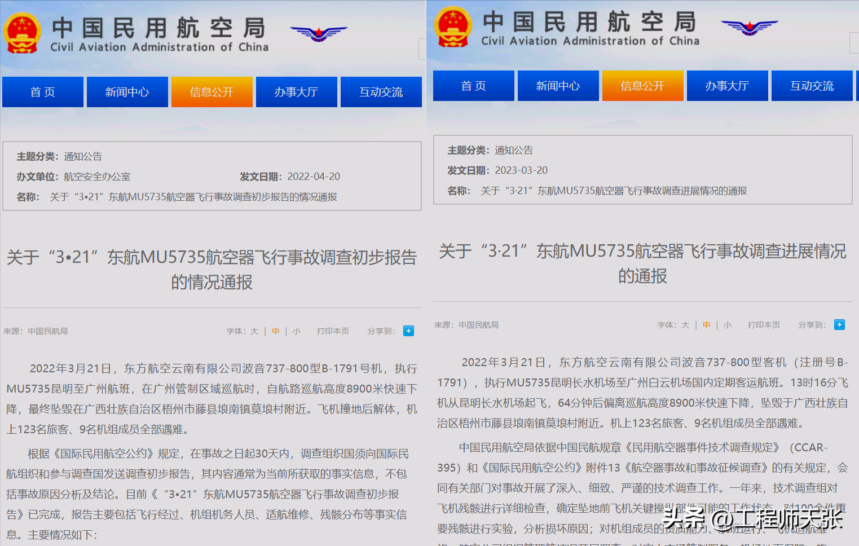Click the large headline 事故调查进展情况的通报
859x546 pixels.
pyautogui.click(x=643, y=263)
